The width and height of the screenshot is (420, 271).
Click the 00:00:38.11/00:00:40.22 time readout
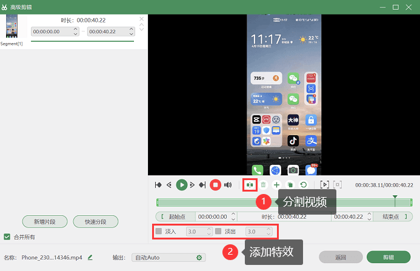[384, 185]
